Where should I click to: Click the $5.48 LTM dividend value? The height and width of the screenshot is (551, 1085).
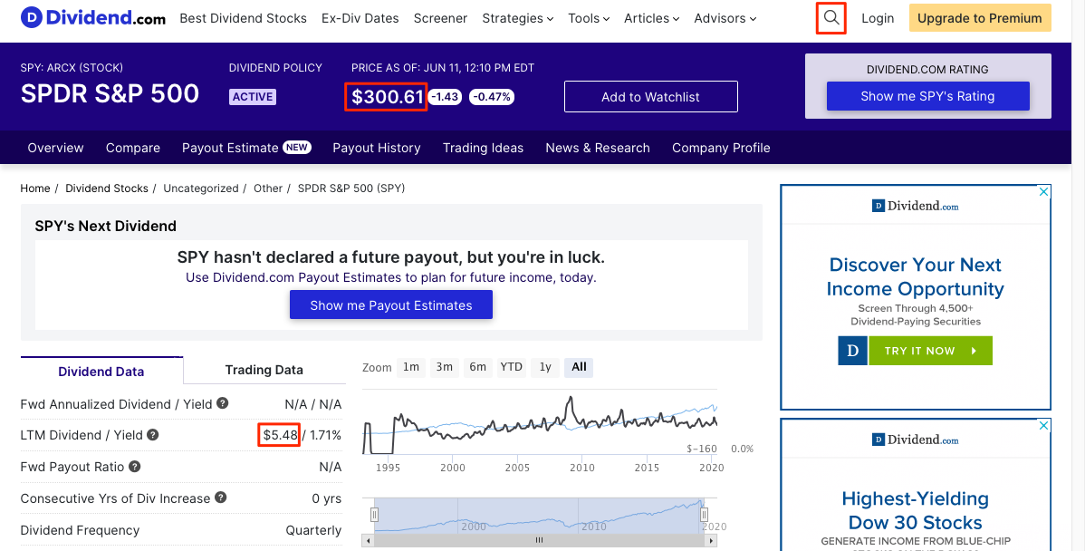[x=280, y=435]
